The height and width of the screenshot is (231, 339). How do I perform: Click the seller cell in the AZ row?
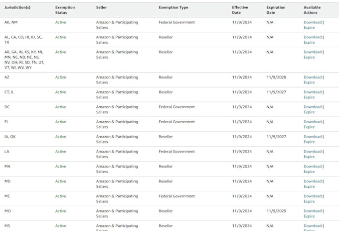point(117,79)
